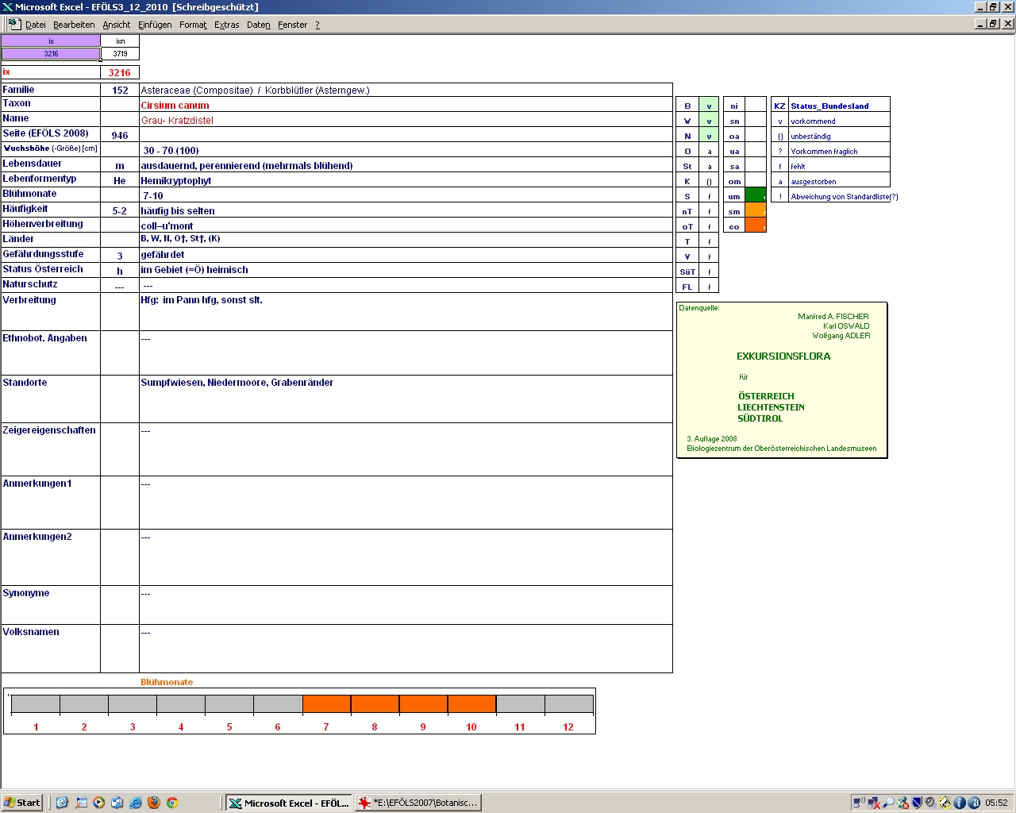
Task: Click the 'EXKURSIONSFLORA' title in the Datenquelle box
Action: [x=783, y=356]
